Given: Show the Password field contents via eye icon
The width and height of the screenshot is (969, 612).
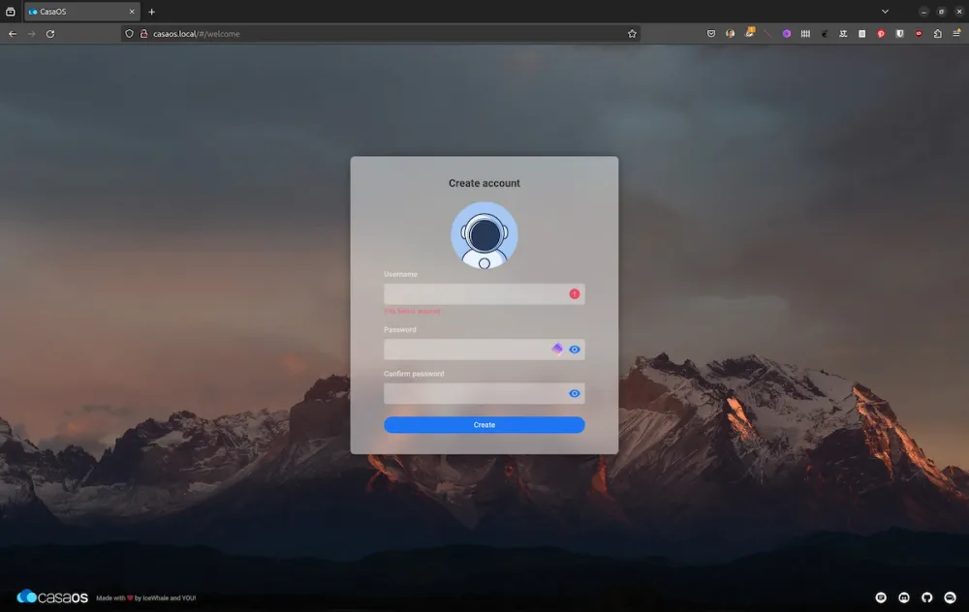Looking at the screenshot, I should [x=574, y=350].
